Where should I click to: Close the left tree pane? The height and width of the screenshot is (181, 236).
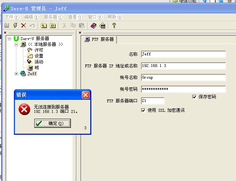pyautogui.click(x=5, y=32)
